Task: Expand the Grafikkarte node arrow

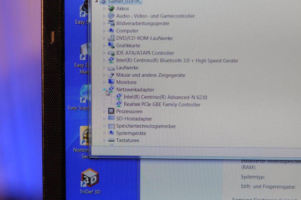Action: pos(104,46)
